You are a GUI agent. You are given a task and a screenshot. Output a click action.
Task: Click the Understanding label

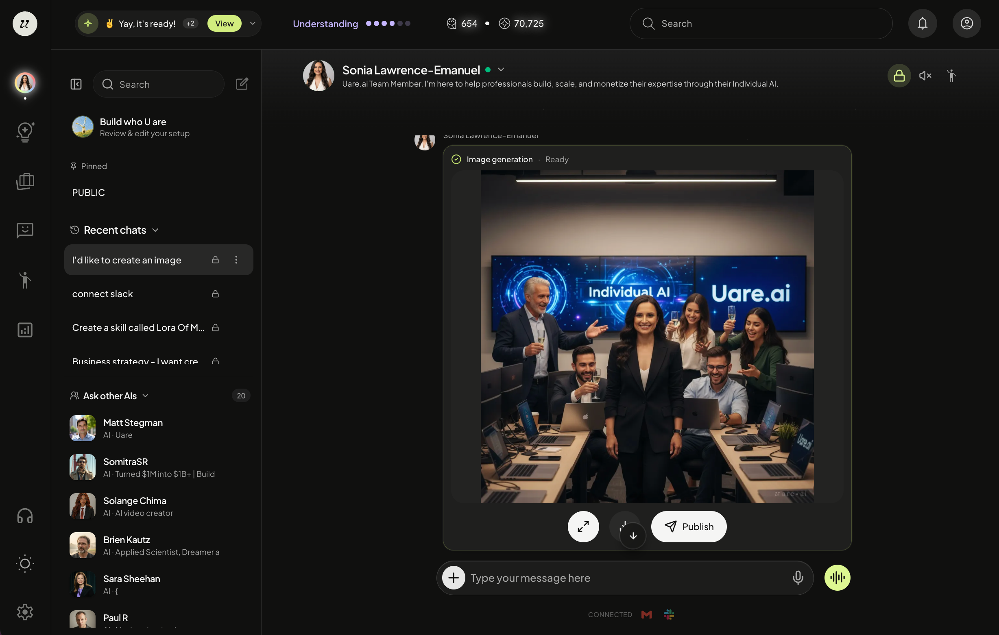(x=325, y=24)
